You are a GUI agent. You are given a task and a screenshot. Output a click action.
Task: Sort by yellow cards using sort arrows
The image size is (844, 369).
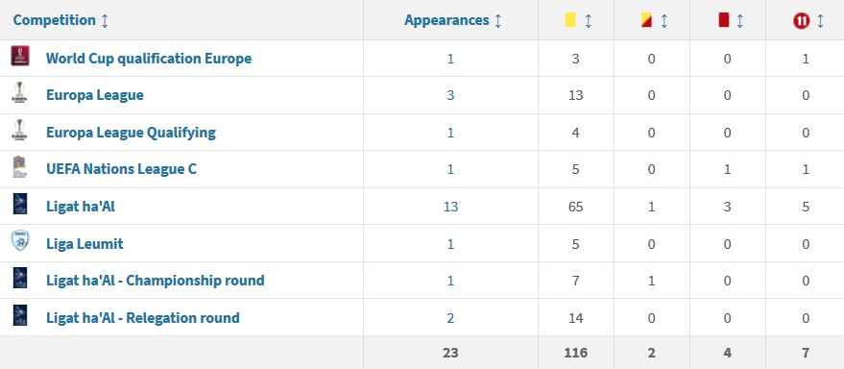pos(588,20)
